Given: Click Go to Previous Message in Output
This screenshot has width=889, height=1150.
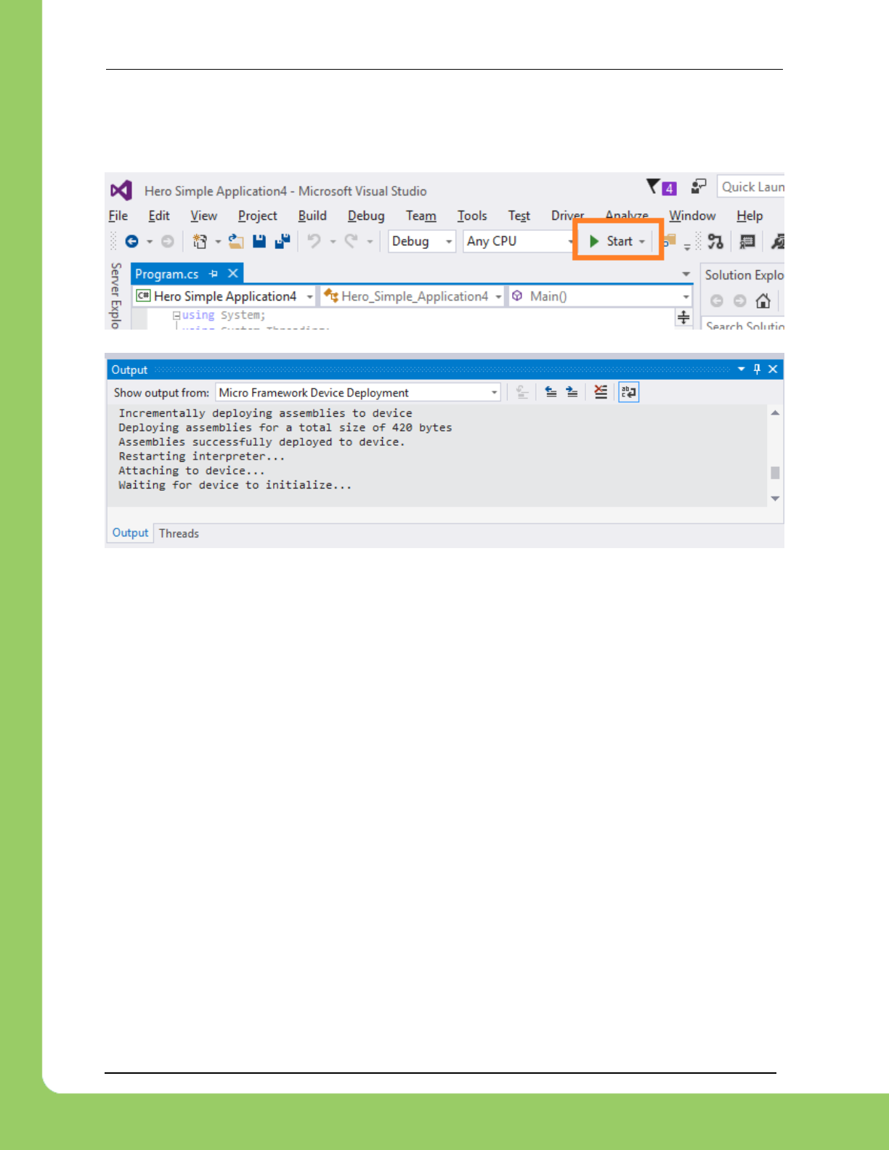Looking at the screenshot, I should 551,392.
